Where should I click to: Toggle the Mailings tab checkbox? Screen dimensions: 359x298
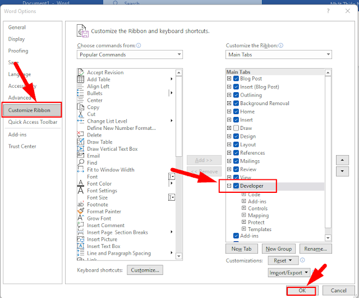tap(236, 161)
